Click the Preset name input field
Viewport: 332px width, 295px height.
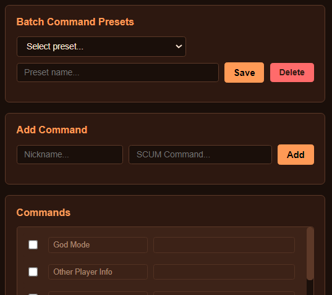[117, 72]
